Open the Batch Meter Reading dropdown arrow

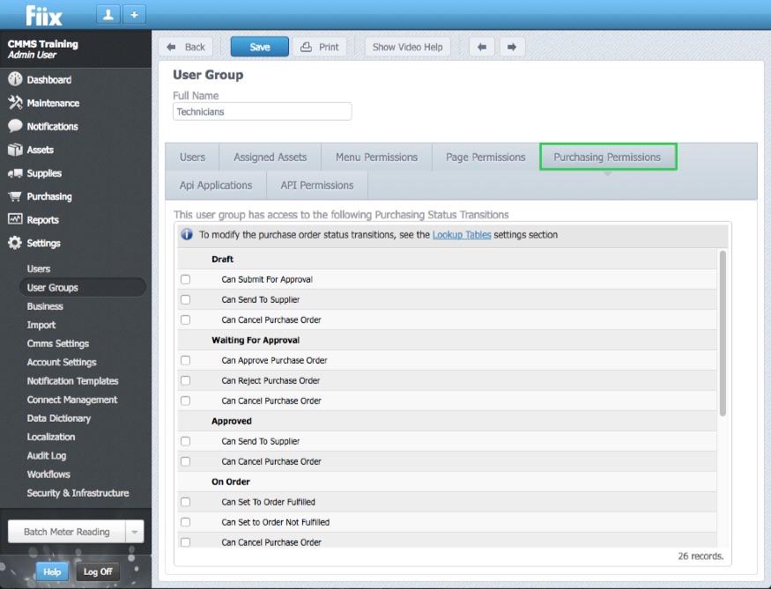[x=134, y=532]
